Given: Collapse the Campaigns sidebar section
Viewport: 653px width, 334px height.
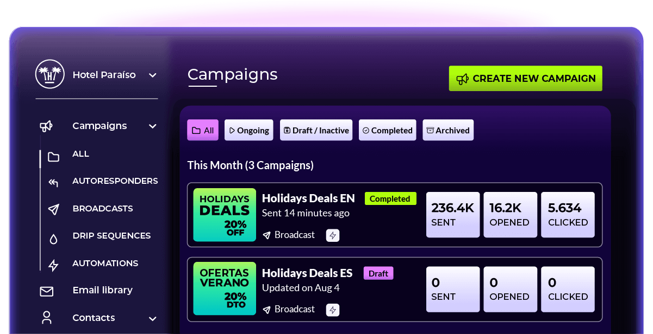Looking at the screenshot, I should pyautogui.click(x=153, y=126).
